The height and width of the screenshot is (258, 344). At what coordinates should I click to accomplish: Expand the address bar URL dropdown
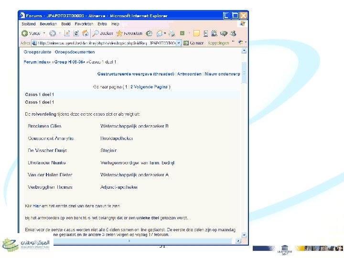tap(179, 43)
